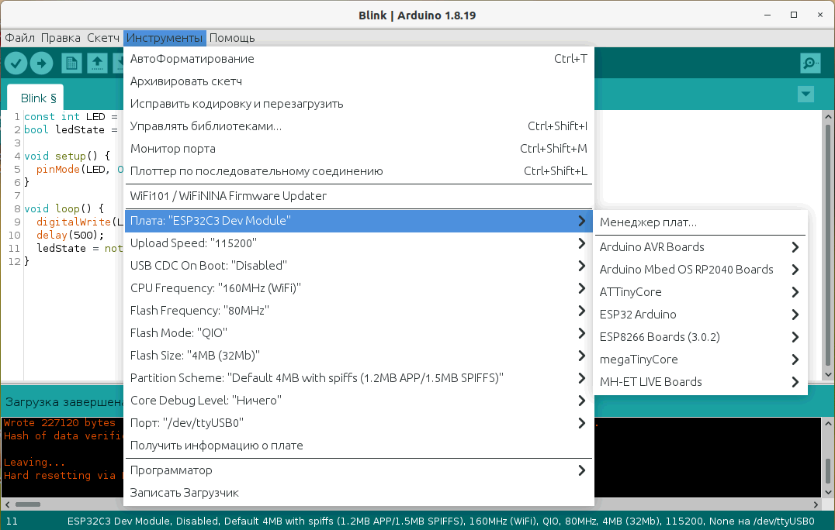Expand Flash Mode QIO submenu
Viewport: 835px width, 530px height.
359,332
